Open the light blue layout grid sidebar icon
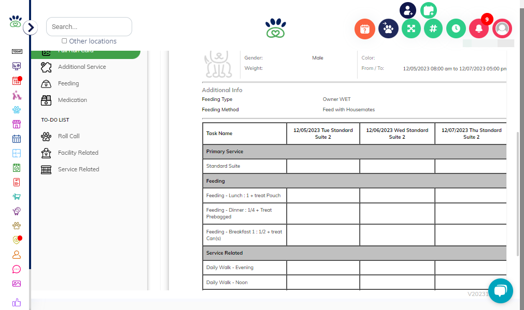This screenshot has width=524, height=310. (x=17, y=153)
